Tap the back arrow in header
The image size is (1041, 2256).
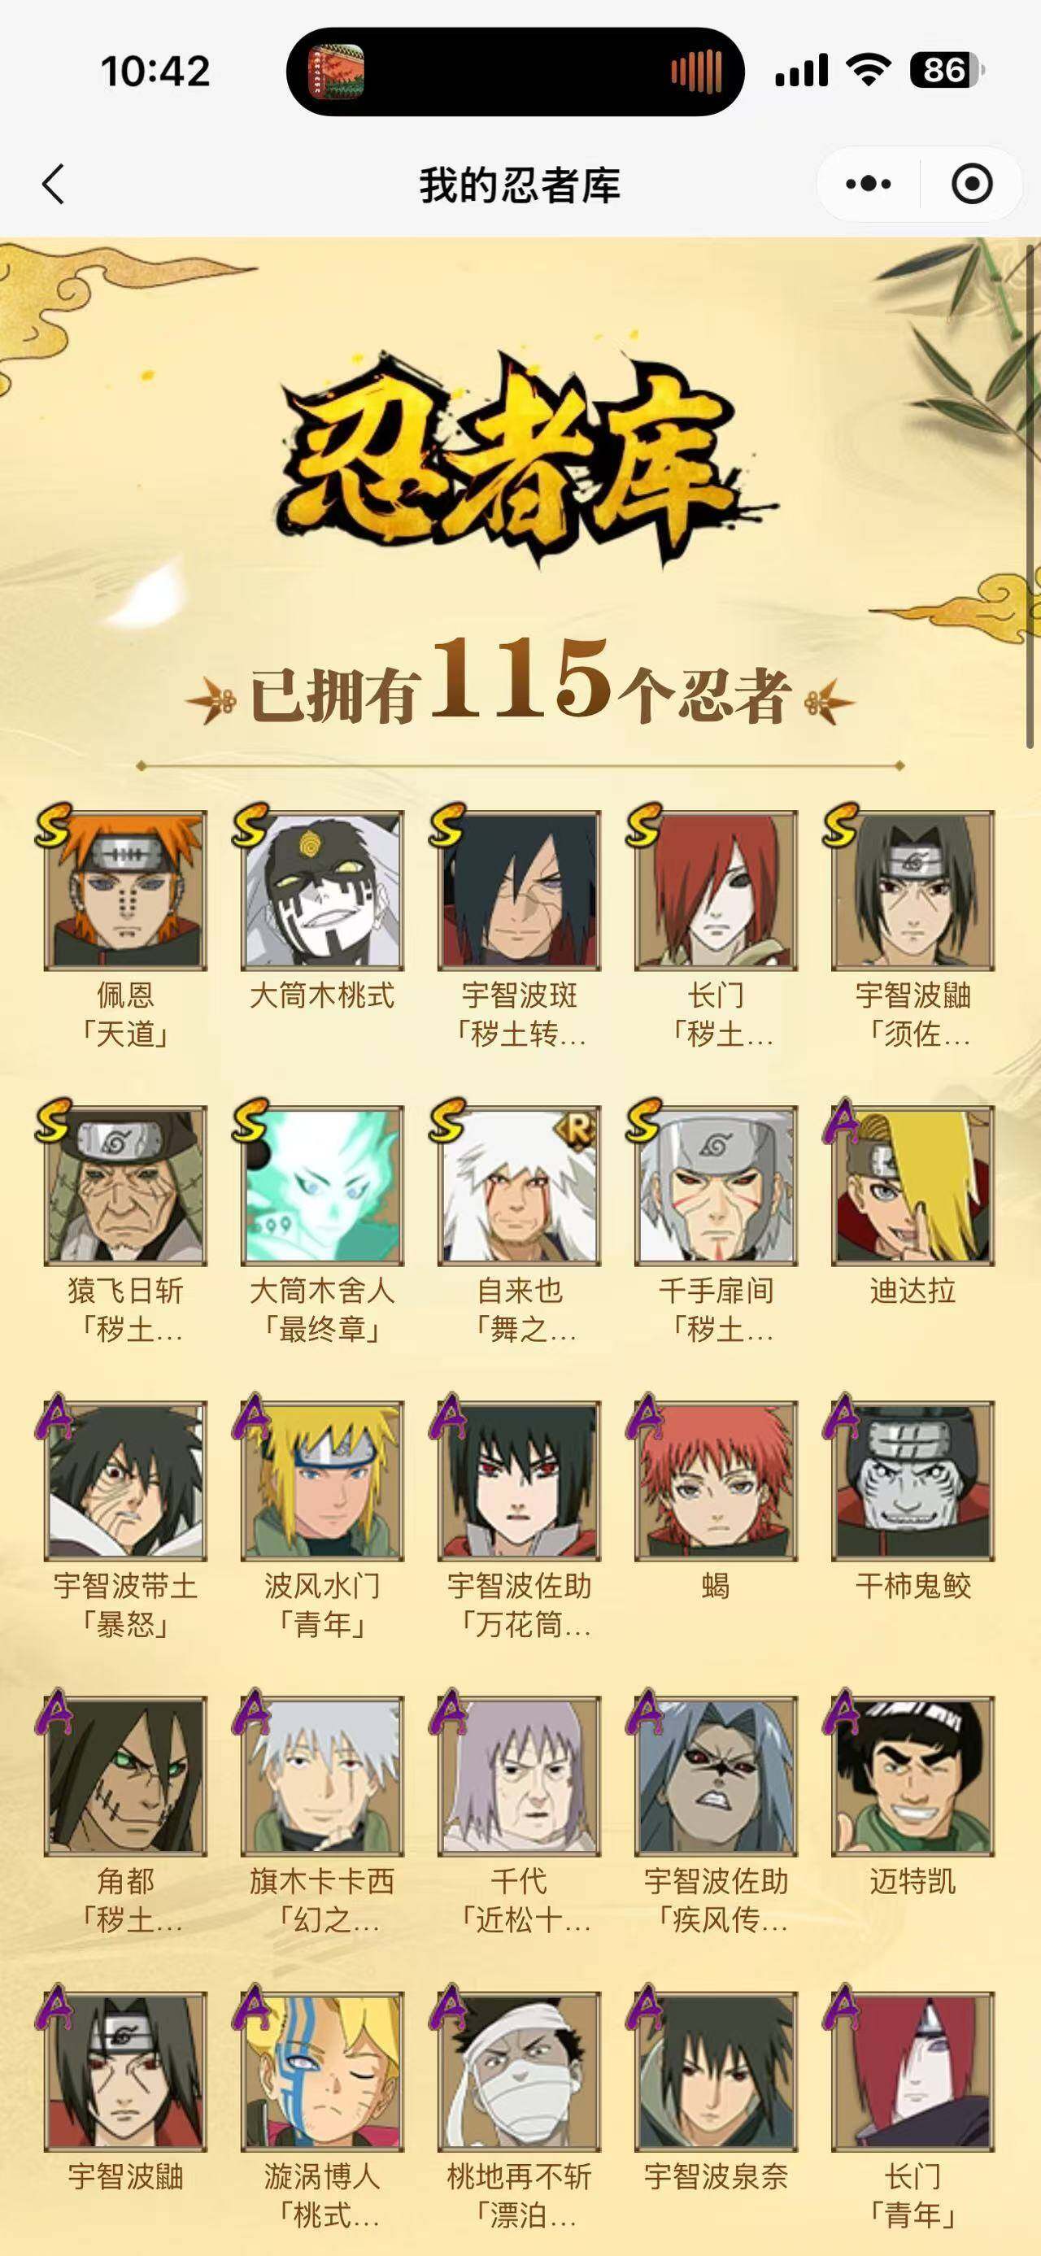pos(54,185)
